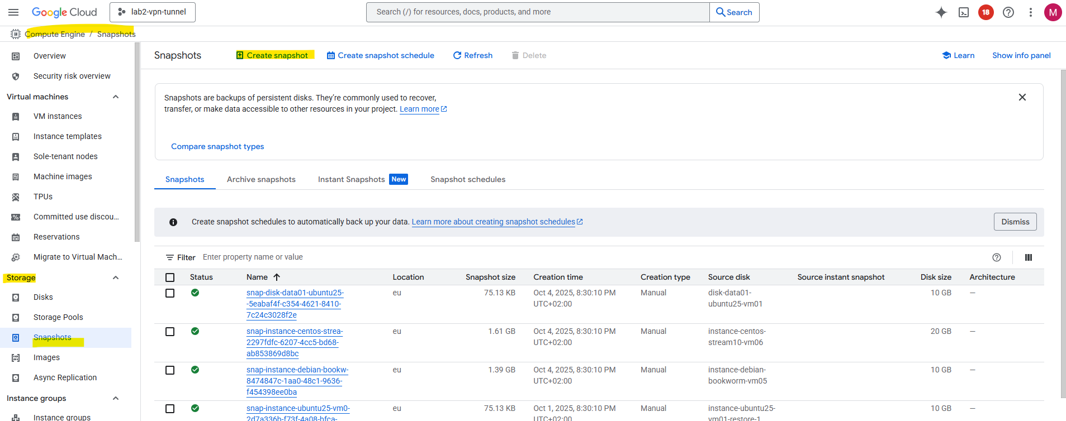Switch to the Archive snapshots tab

click(261, 179)
